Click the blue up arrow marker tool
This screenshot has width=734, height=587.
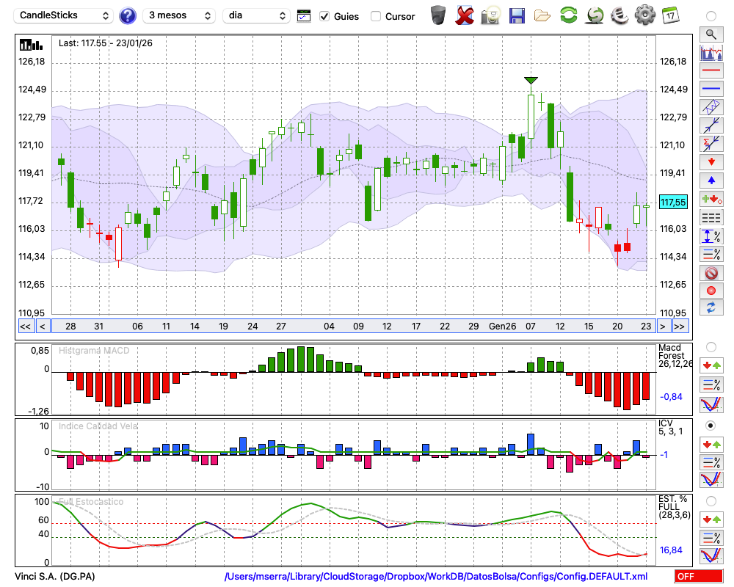coord(711,180)
